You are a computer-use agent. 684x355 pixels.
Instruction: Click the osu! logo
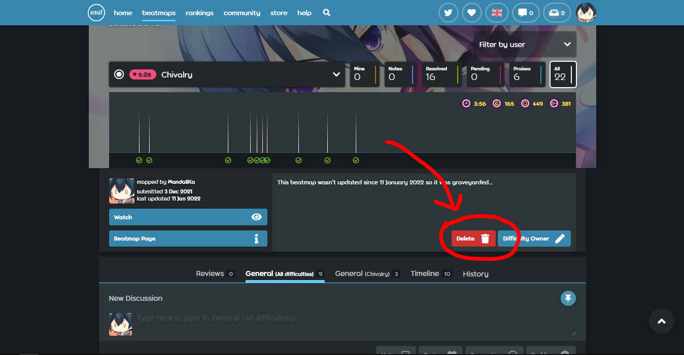pyautogui.click(x=96, y=13)
